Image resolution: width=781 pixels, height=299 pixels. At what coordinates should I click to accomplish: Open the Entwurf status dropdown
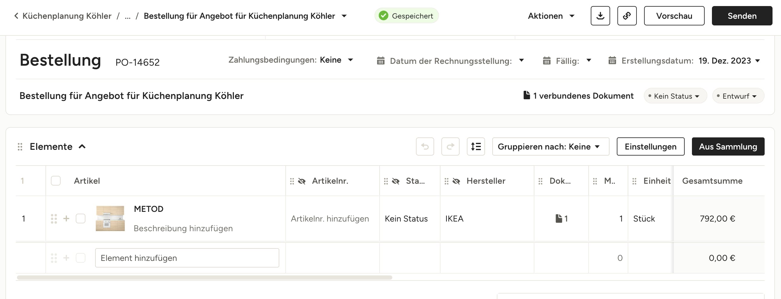tap(738, 96)
